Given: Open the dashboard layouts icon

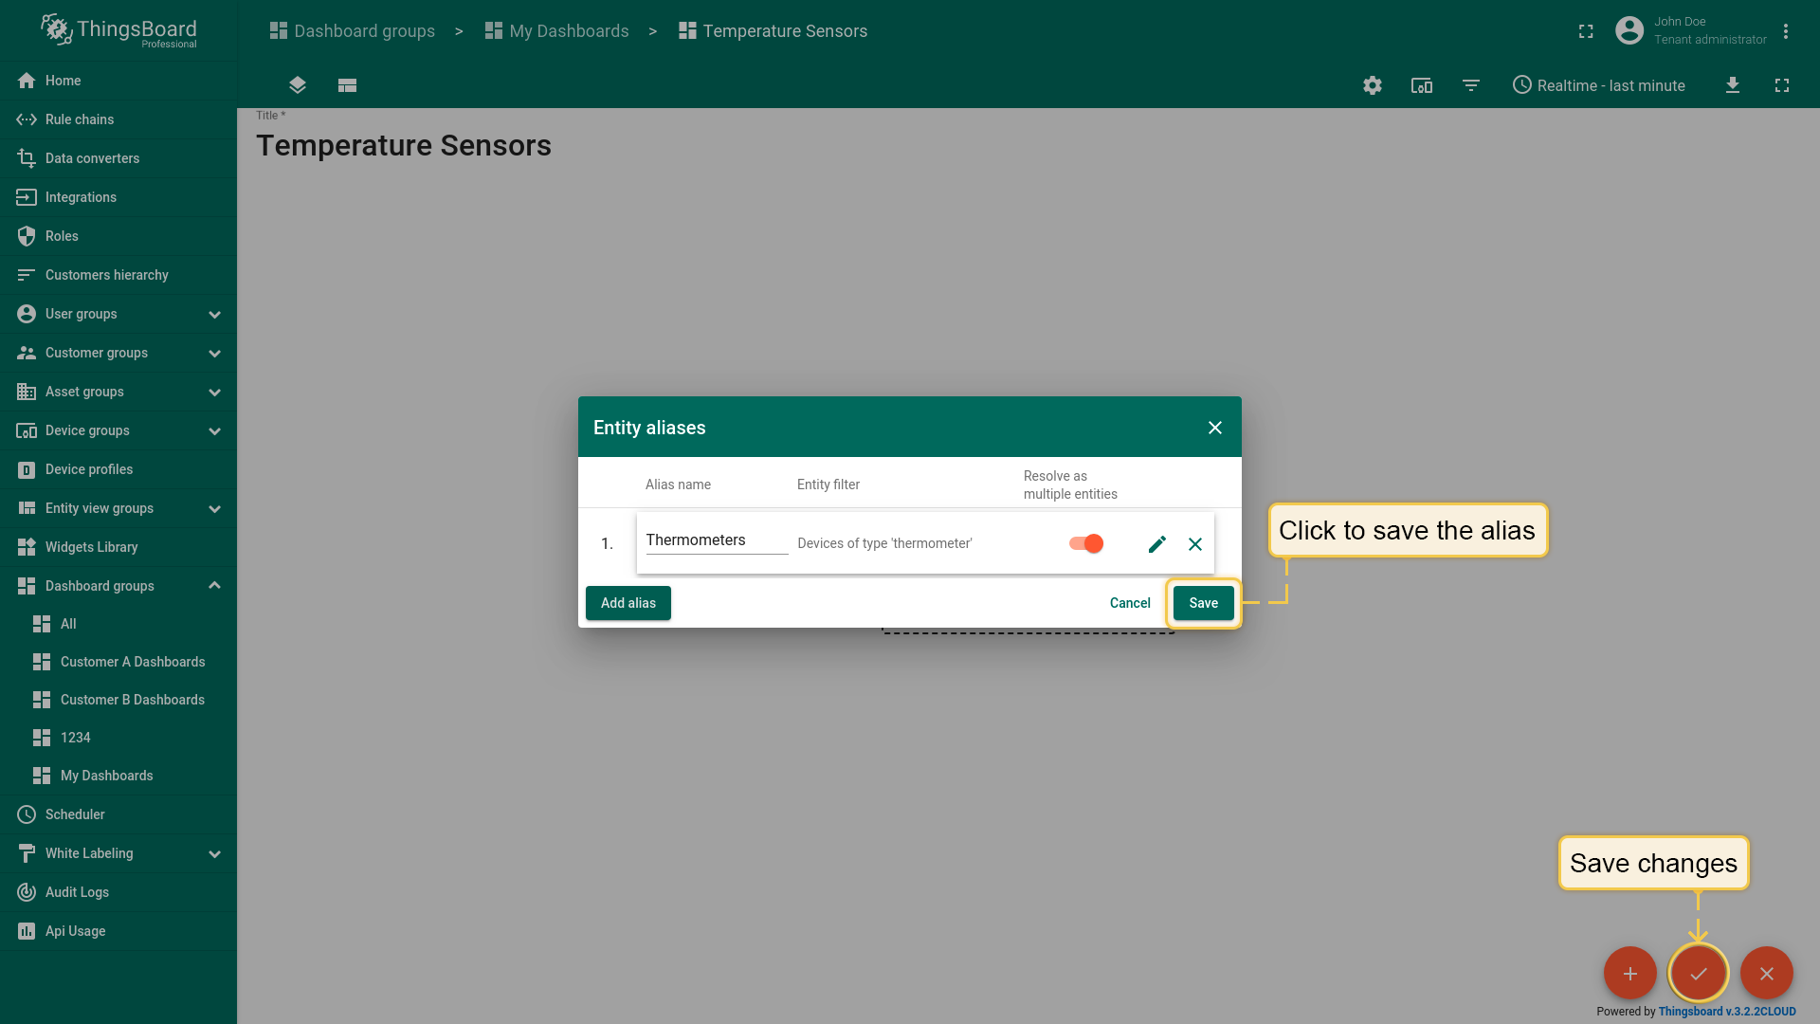Looking at the screenshot, I should 347,85.
